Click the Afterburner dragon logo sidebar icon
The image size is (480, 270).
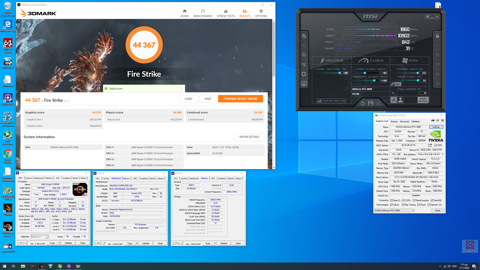pos(304,36)
